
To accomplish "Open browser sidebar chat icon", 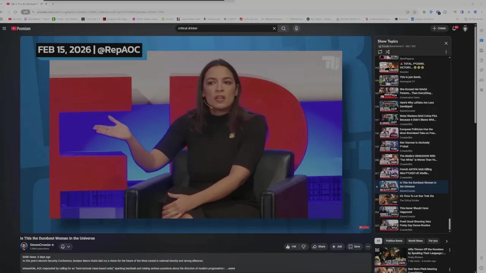I will pos(481,41).
